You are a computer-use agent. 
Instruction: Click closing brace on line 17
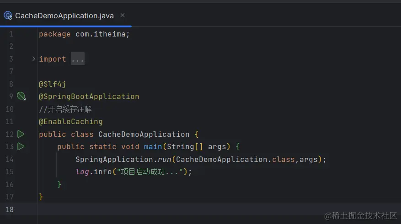(x=41, y=197)
